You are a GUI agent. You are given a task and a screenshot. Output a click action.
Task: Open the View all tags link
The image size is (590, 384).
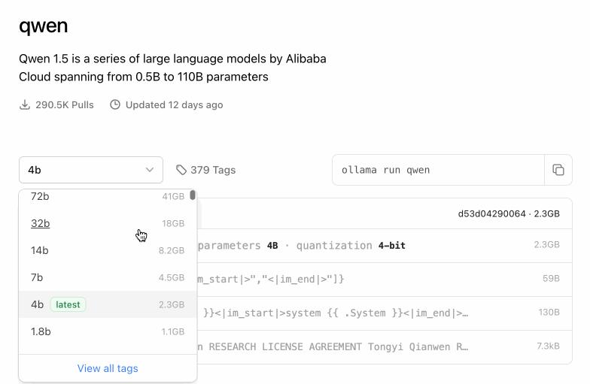[108, 368]
